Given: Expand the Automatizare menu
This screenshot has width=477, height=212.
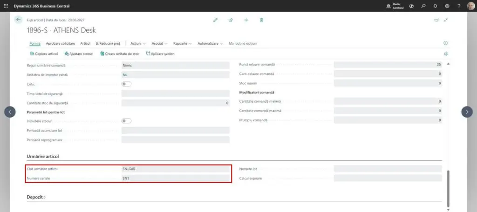Looking at the screenshot, I should (210, 43).
